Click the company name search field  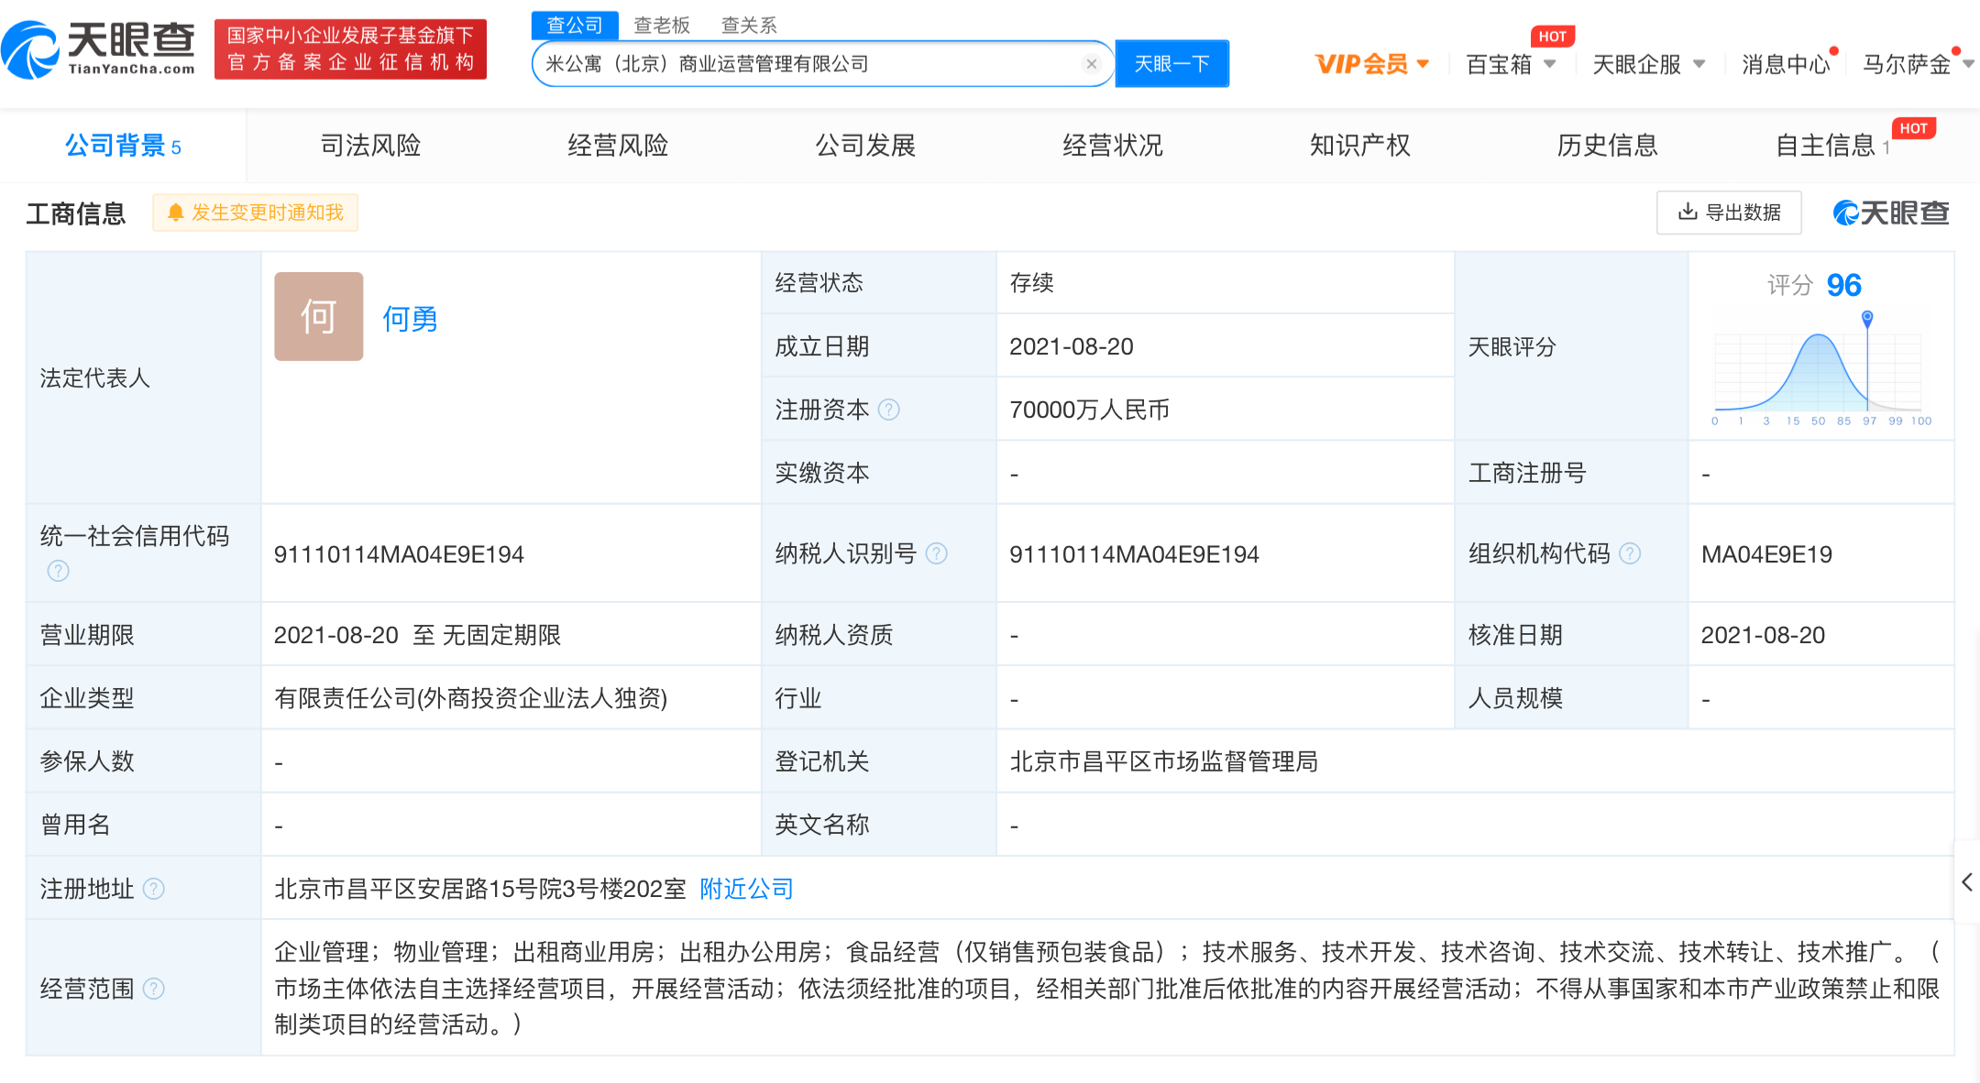click(807, 64)
